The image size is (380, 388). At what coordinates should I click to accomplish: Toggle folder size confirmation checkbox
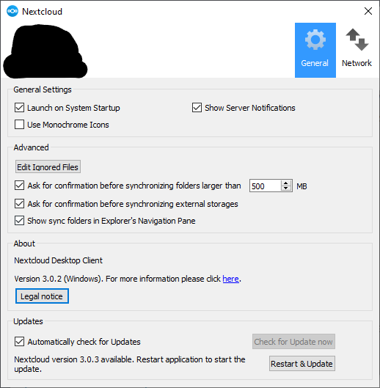pos(19,186)
